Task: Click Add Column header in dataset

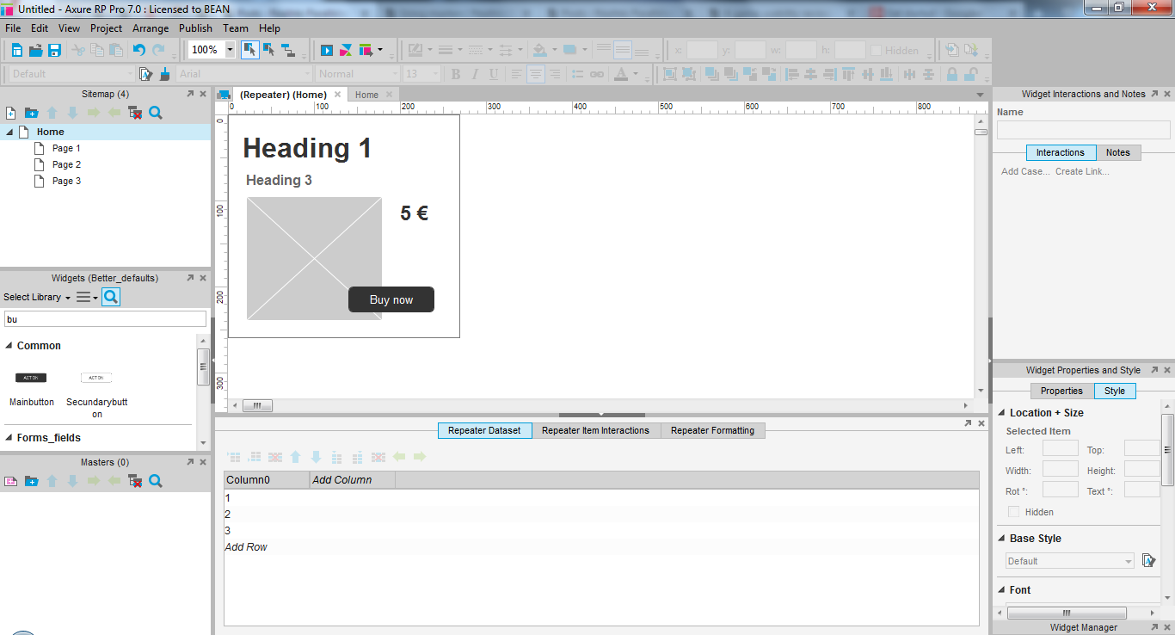Action: coord(342,480)
